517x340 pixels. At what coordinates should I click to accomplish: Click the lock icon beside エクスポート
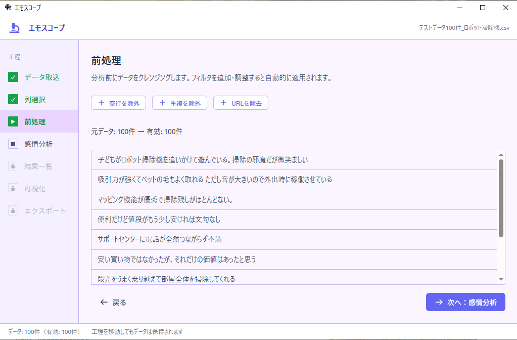click(x=13, y=210)
